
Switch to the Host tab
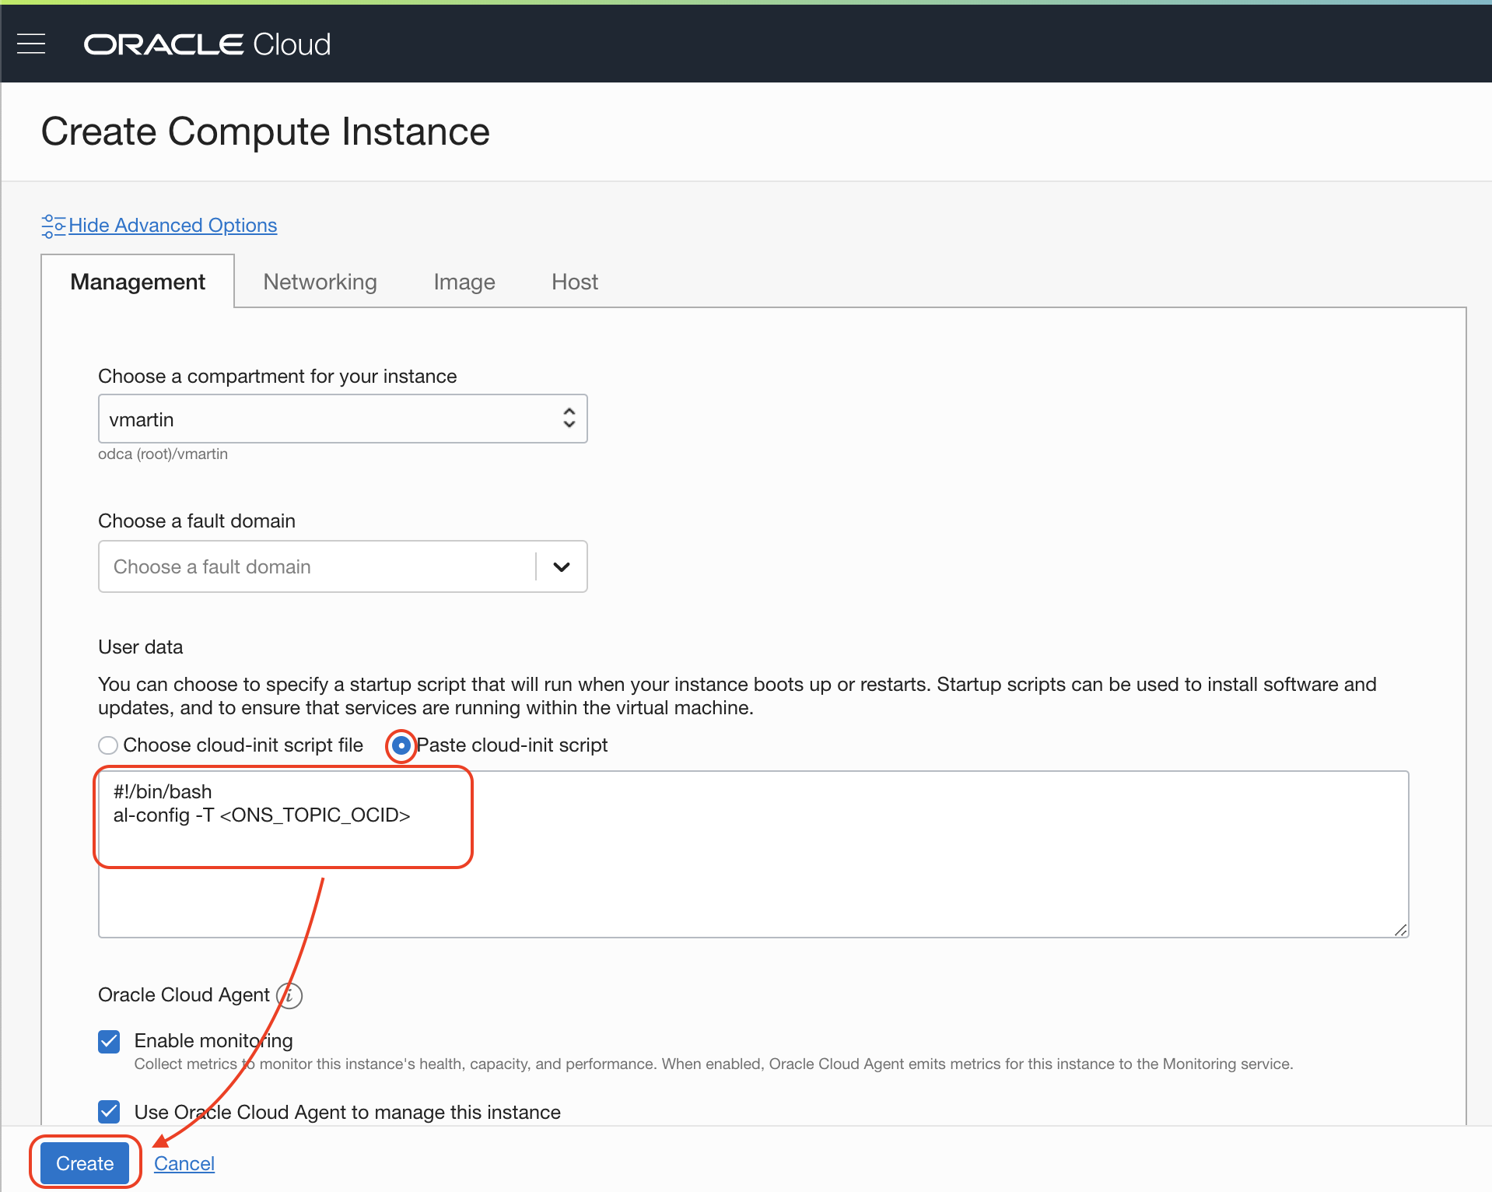click(575, 282)
